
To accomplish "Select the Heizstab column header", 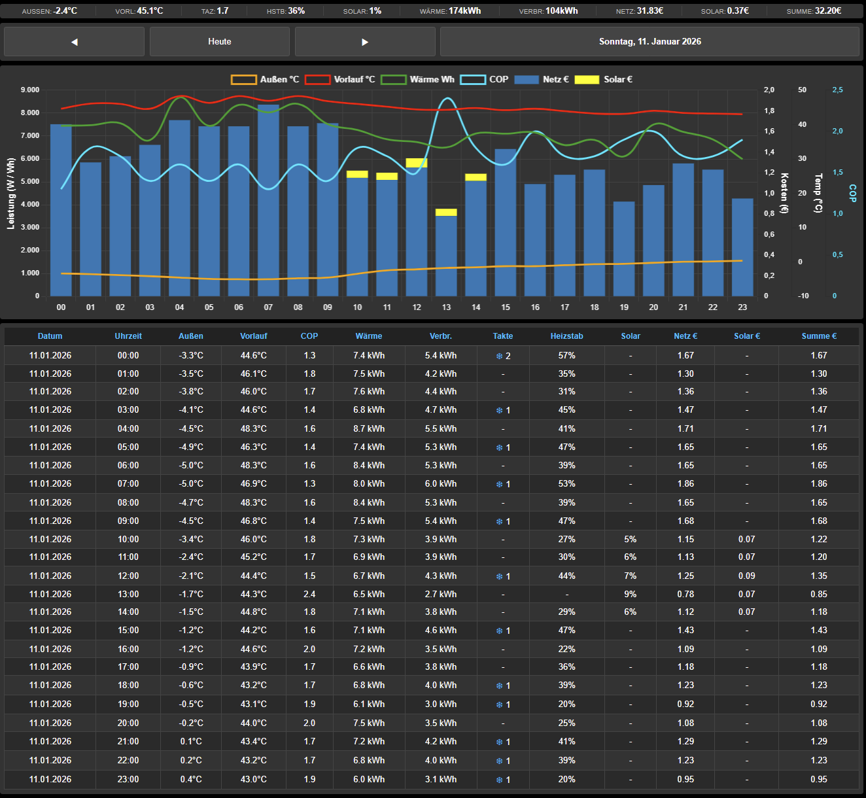I will tap(566, 336).
